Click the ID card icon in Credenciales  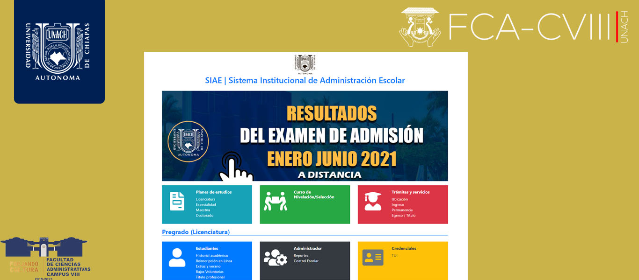[373, 258]
